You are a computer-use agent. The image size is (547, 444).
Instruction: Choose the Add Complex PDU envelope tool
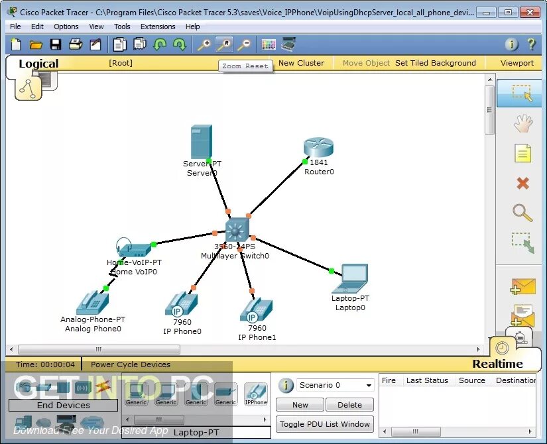(522, 315)
